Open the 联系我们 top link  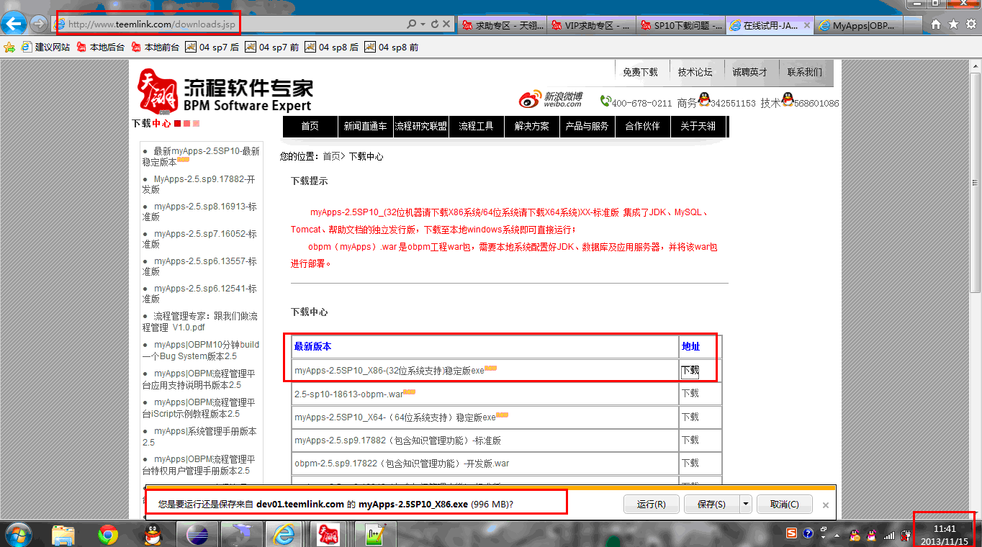tap(804, 72)
